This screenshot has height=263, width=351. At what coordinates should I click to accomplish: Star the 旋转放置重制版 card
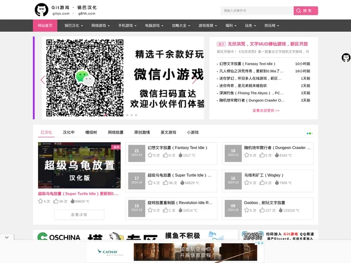(150, 210)
